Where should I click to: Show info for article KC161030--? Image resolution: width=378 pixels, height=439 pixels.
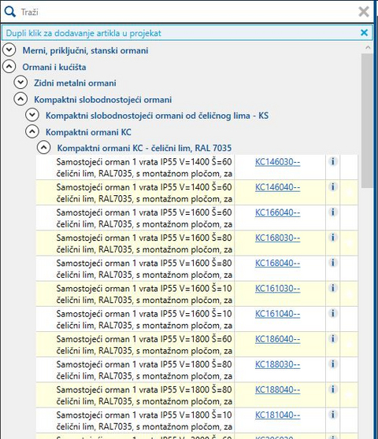pos(332,288)
